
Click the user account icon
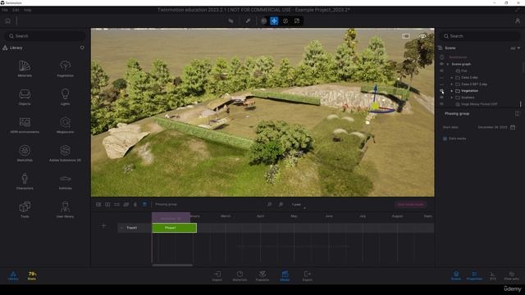(x=518, y=20)
